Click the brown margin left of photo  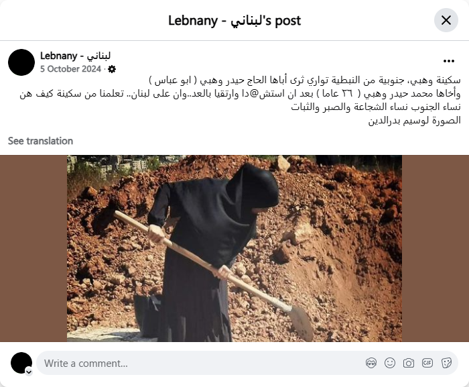[x=33, y=248]
